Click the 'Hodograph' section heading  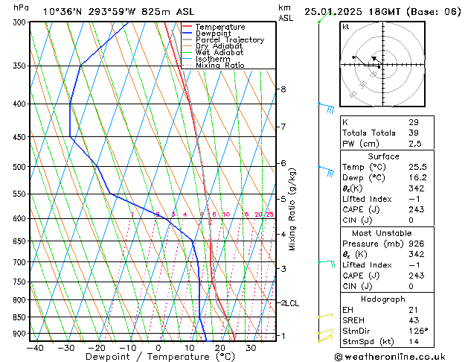(x=383, y=299)
